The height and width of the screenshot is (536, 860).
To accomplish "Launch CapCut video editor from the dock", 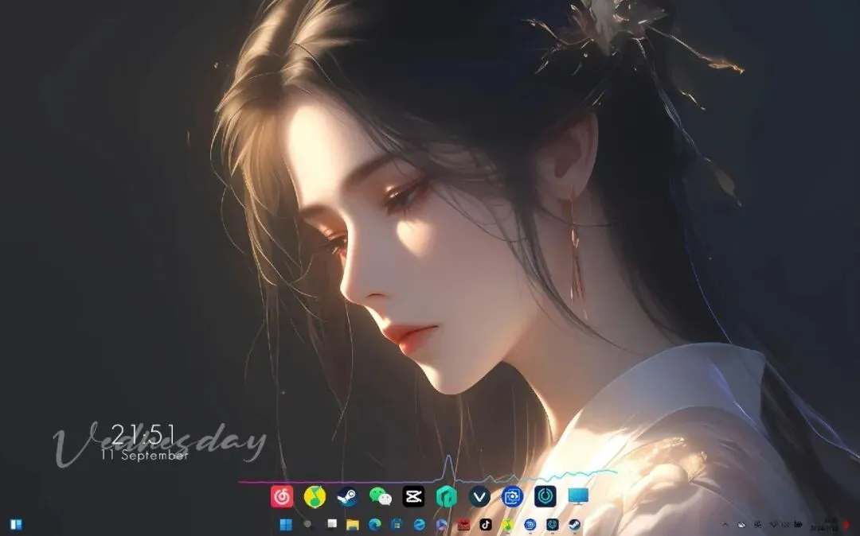I will click(x=413, y=496).
